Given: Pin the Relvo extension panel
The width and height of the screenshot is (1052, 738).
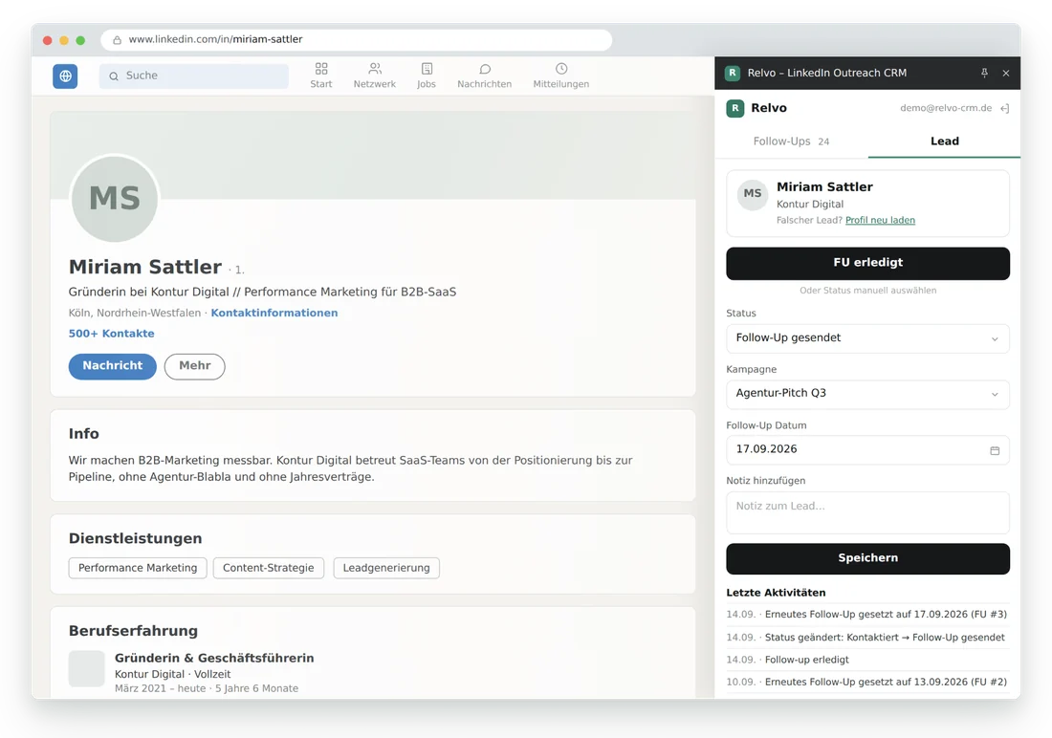Looking at the screenshot, I should (x=984, y=73).
